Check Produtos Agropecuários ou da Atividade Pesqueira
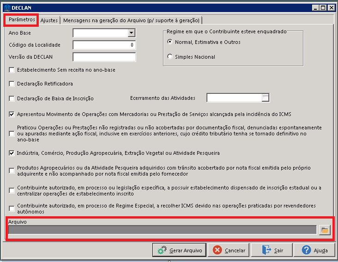 12,171
